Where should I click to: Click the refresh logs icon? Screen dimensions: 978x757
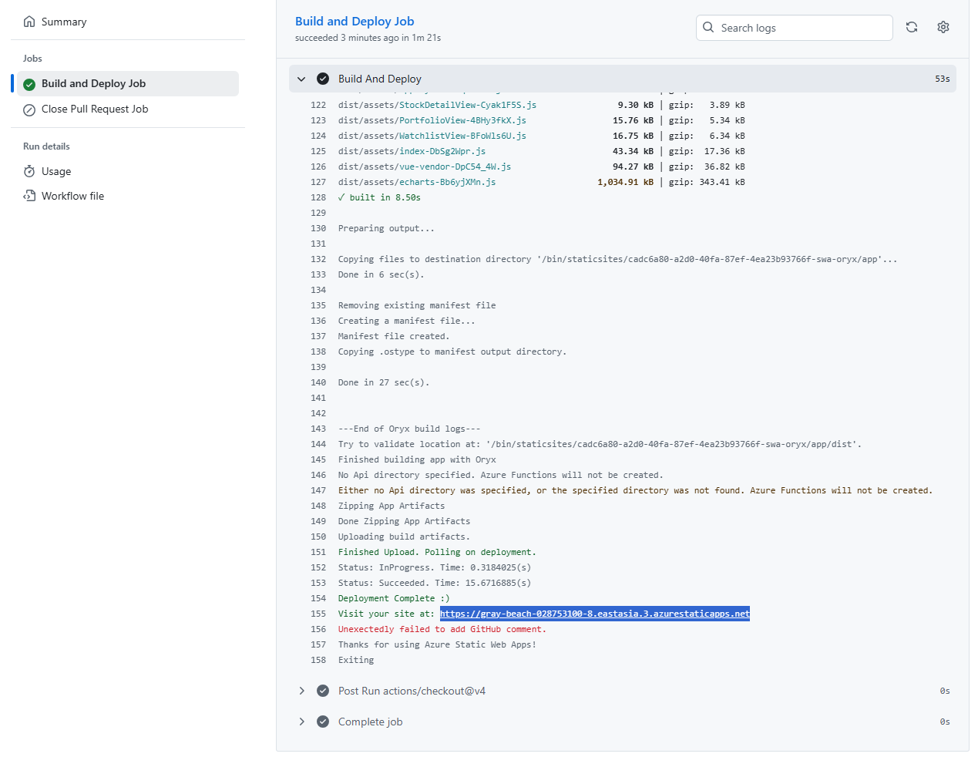click(x=912, y=27)
